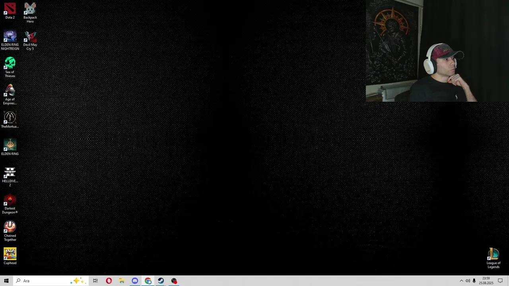The width and height of the screenshot is (509, 286).
Task: Select the TheMortua... desktop icon
Action: (x=10, y=120)
